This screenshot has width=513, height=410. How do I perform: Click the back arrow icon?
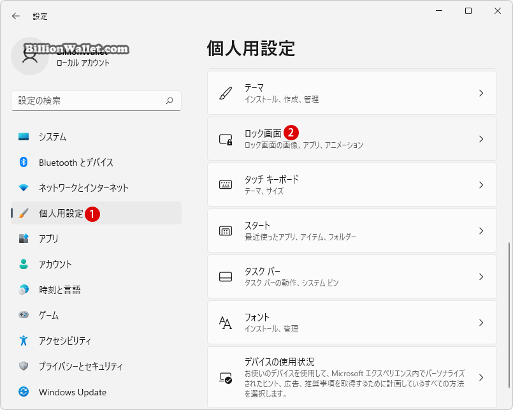tap(16, 16)
